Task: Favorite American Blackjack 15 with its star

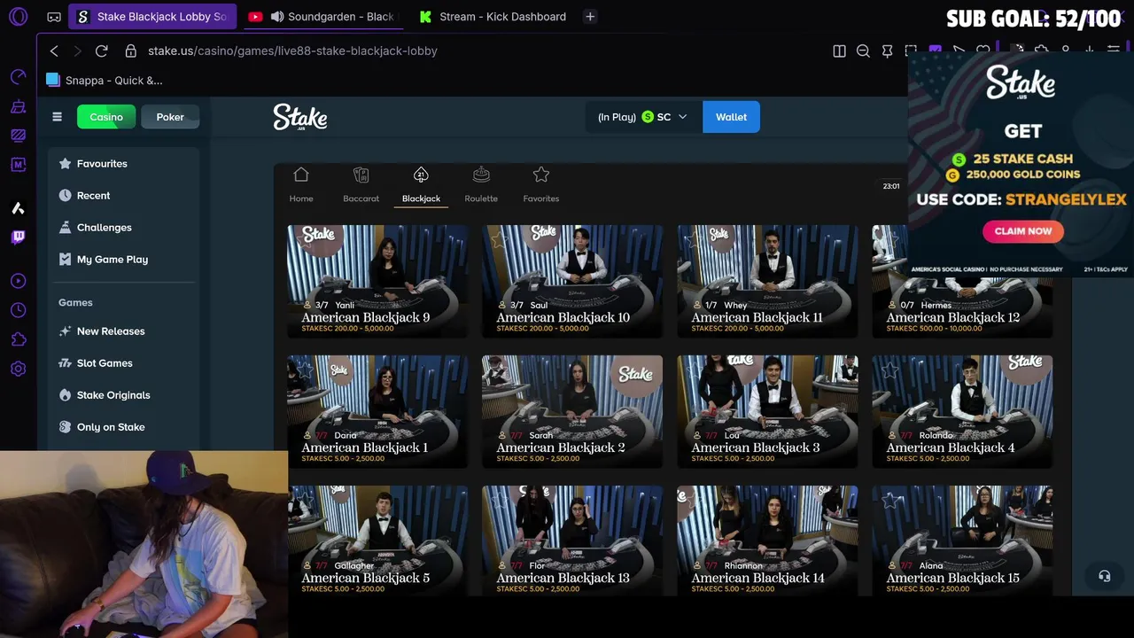Action: pyautogui.click(x=889, y=501)
